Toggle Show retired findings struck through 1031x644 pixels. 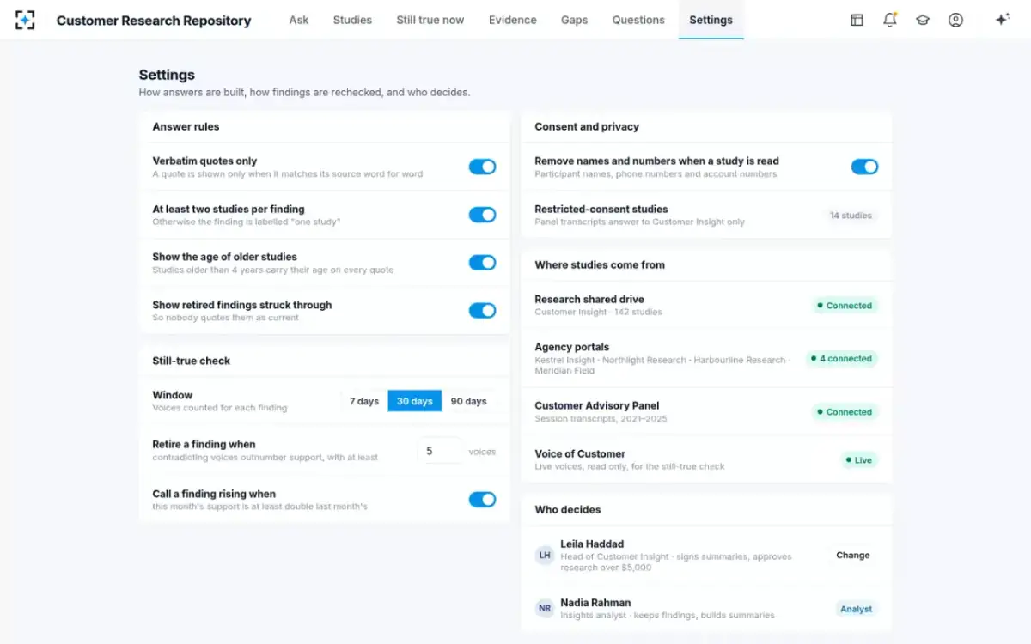482,311
